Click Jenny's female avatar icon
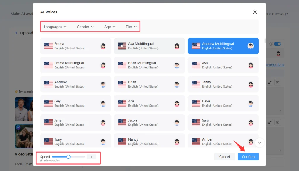299x171 pixels. coord(251,85)
